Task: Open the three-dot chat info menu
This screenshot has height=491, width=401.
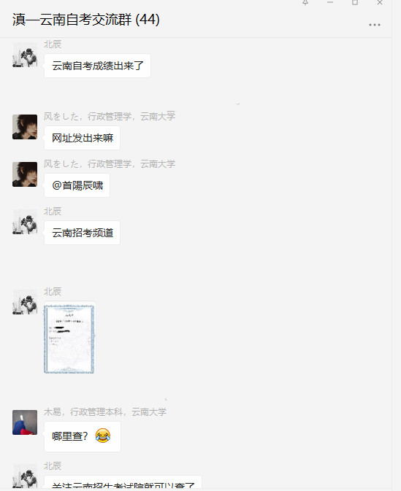Action: pyautogui.click(x=375, y=25)
